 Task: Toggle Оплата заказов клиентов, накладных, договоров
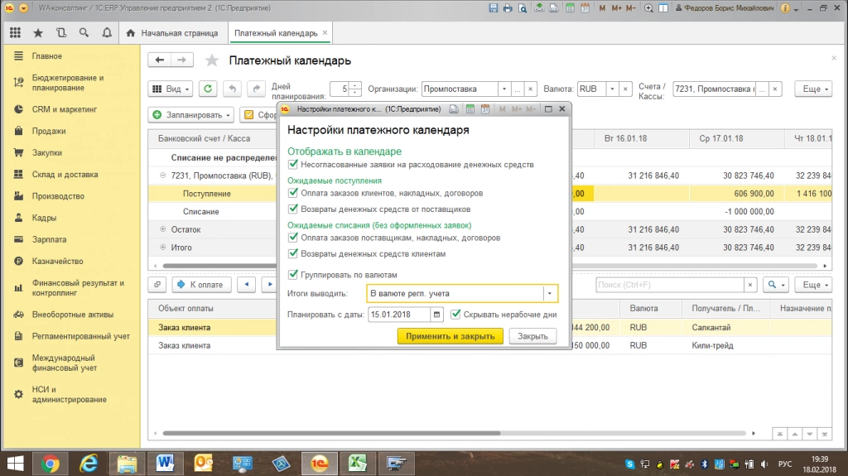pos(293,193)
